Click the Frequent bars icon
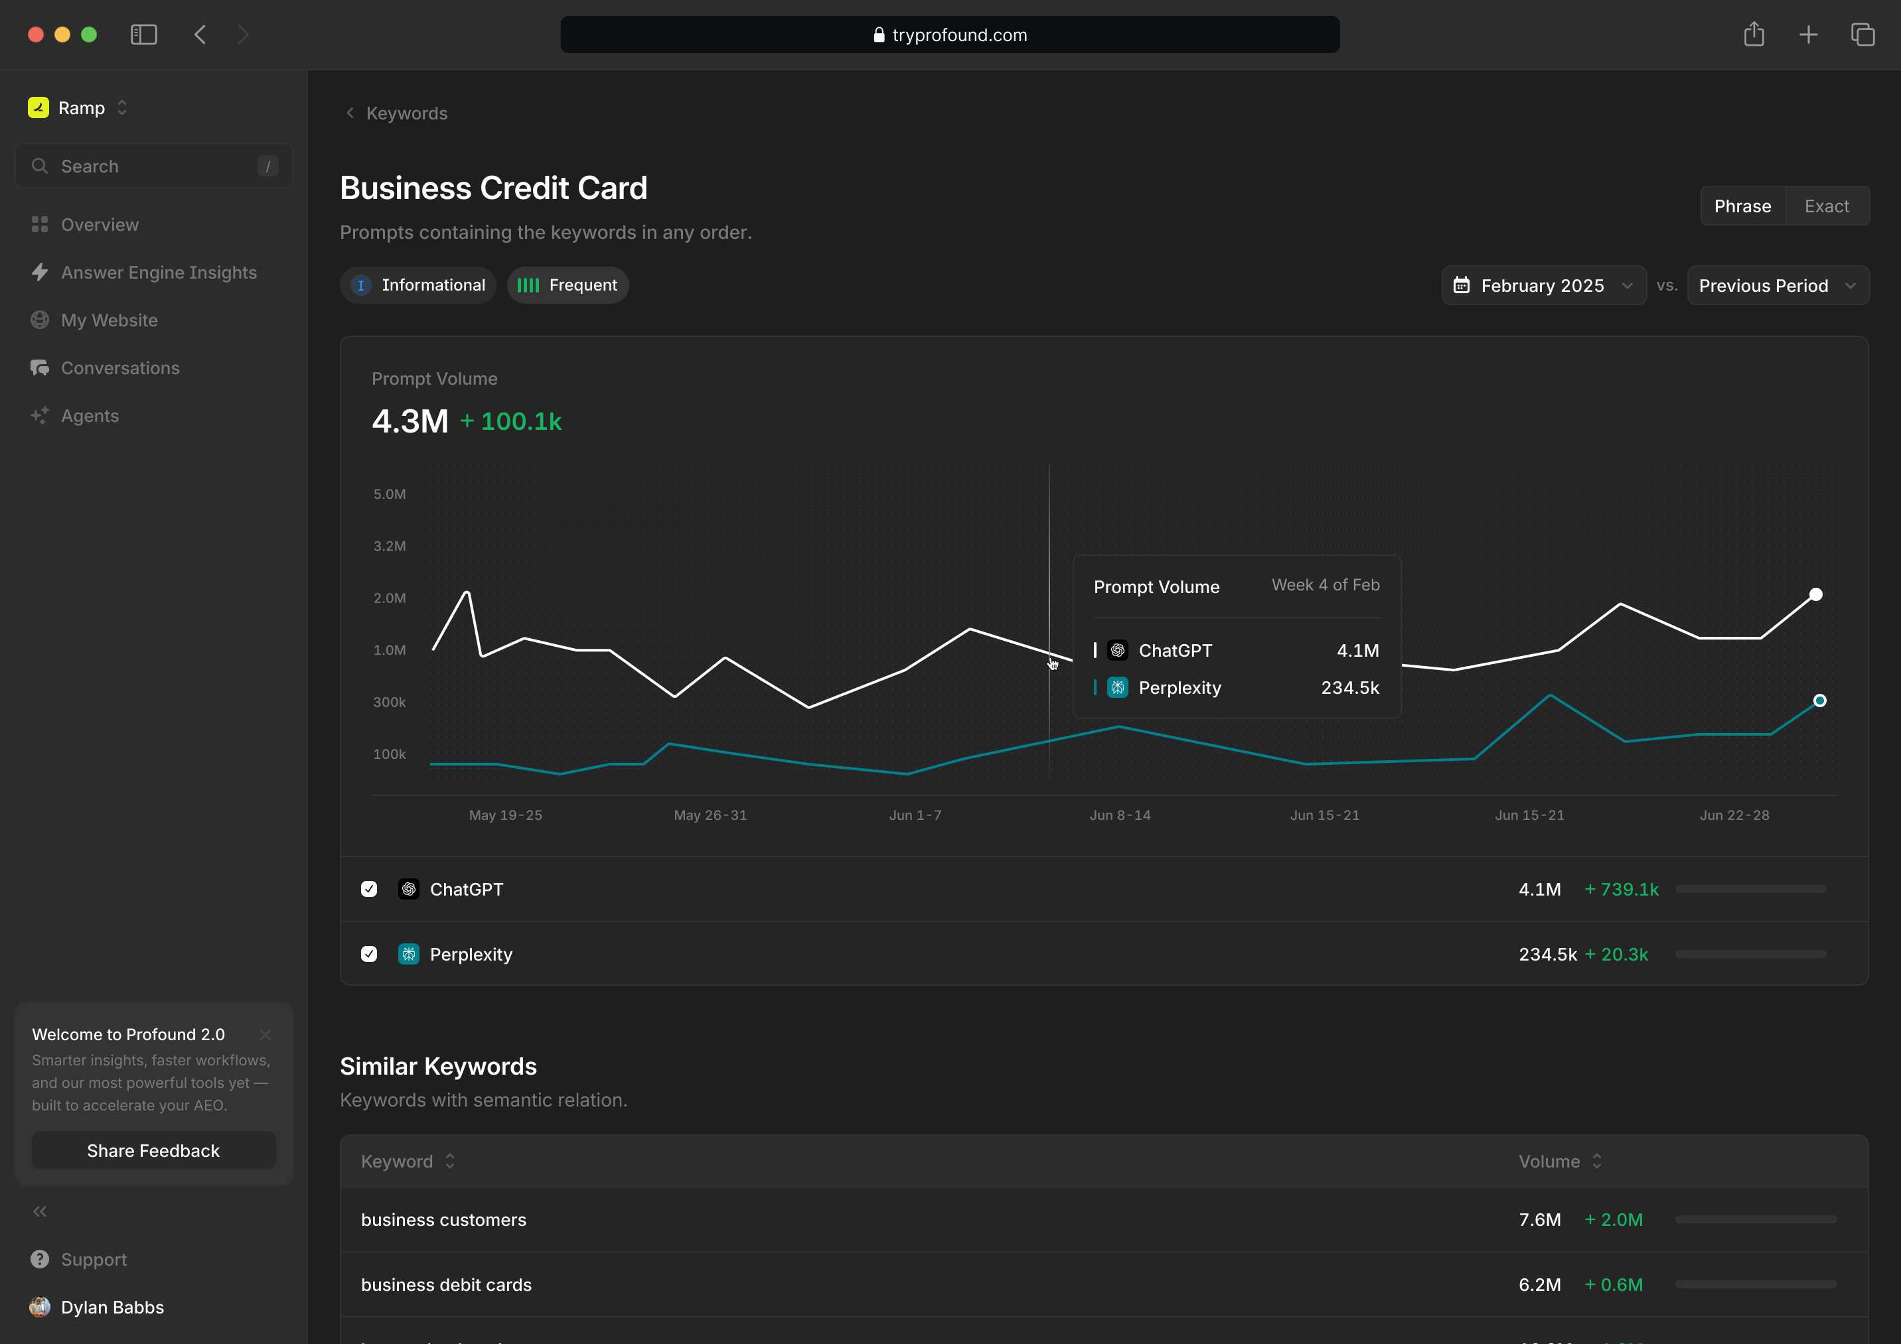 coord(528,285)
